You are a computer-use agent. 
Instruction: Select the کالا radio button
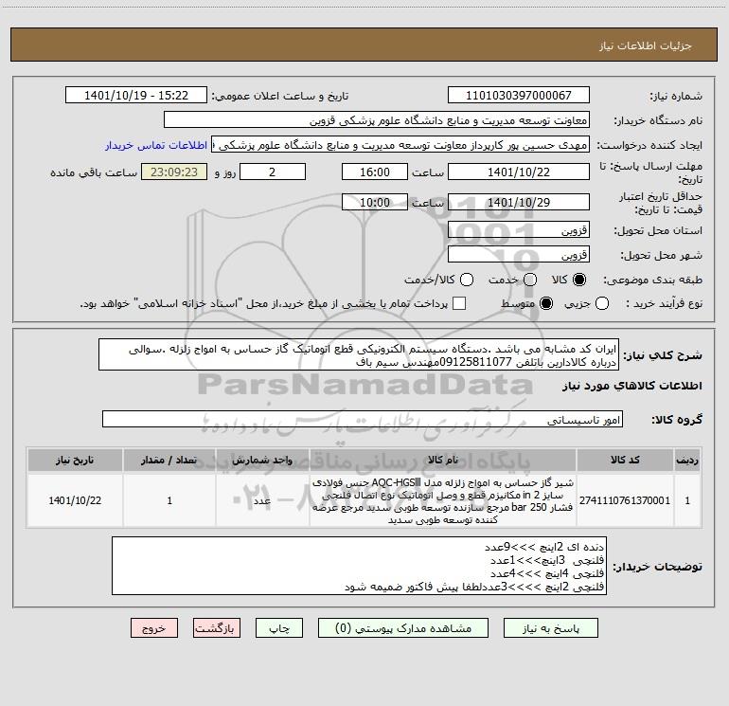coord(579,280)
